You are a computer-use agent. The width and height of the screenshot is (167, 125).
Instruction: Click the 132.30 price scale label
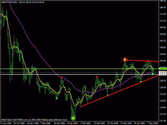(x=163, y=94)
